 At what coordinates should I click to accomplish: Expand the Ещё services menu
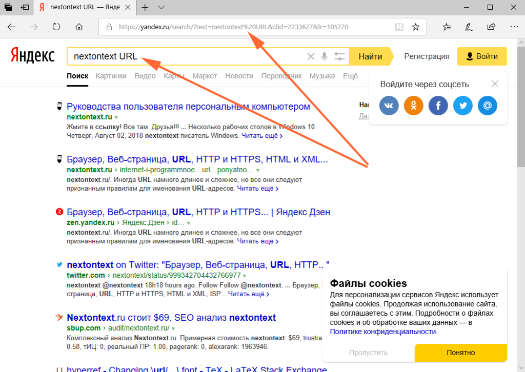[350, 76]
